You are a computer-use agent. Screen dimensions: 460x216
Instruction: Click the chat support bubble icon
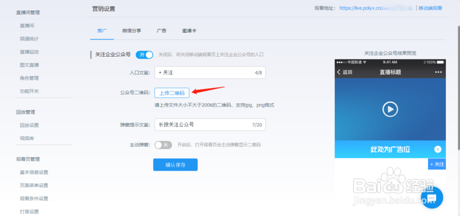tap(432, 198)
